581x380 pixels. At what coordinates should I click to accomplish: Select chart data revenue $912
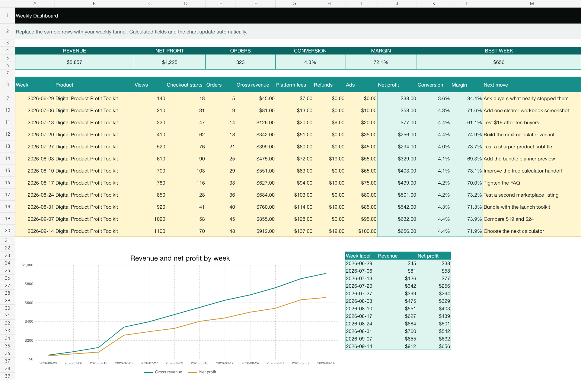(397, 346)
